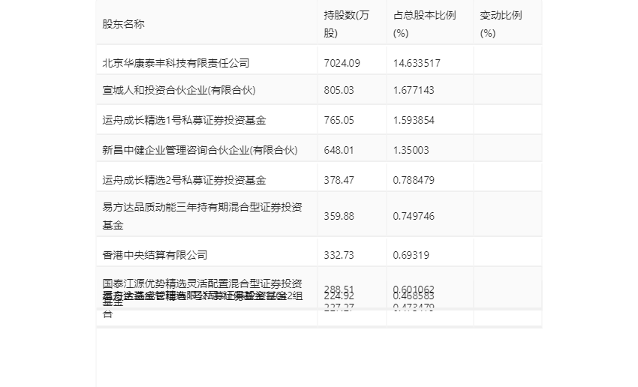Screen dimensions: 638x387
Task: Select the ratio value 0.749746
Action: [x=414, y=216]
